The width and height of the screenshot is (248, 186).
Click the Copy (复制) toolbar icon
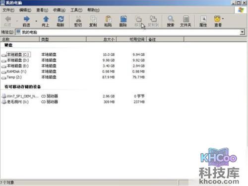click(x=93, y=19)
